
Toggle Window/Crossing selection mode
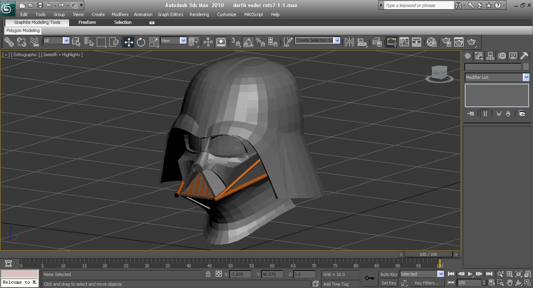click(x=114, y=42)
